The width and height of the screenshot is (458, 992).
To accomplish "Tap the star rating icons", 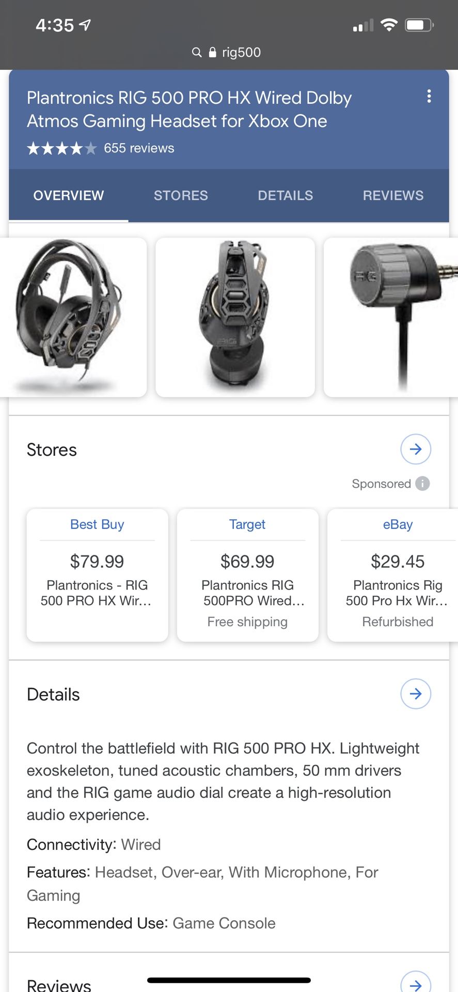I will [61, 149].
